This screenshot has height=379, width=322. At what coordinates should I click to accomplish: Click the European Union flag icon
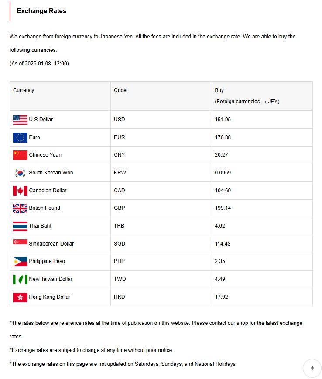pyautogui.click(x=20, y=137)
